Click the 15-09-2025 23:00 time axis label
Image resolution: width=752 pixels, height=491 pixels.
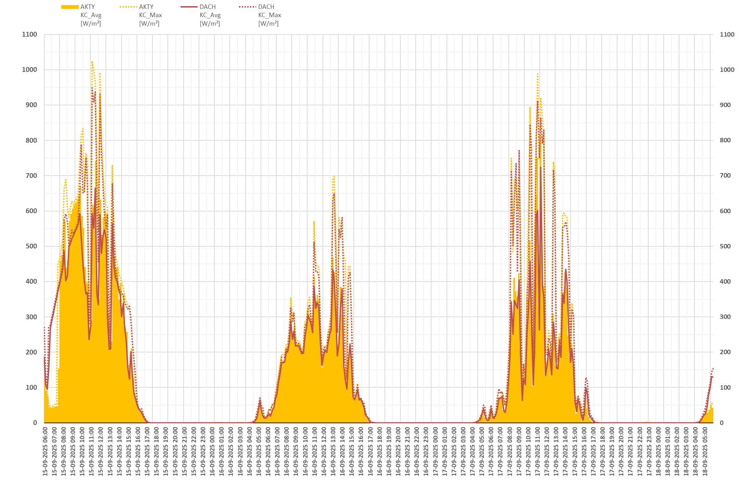point(203,451)
